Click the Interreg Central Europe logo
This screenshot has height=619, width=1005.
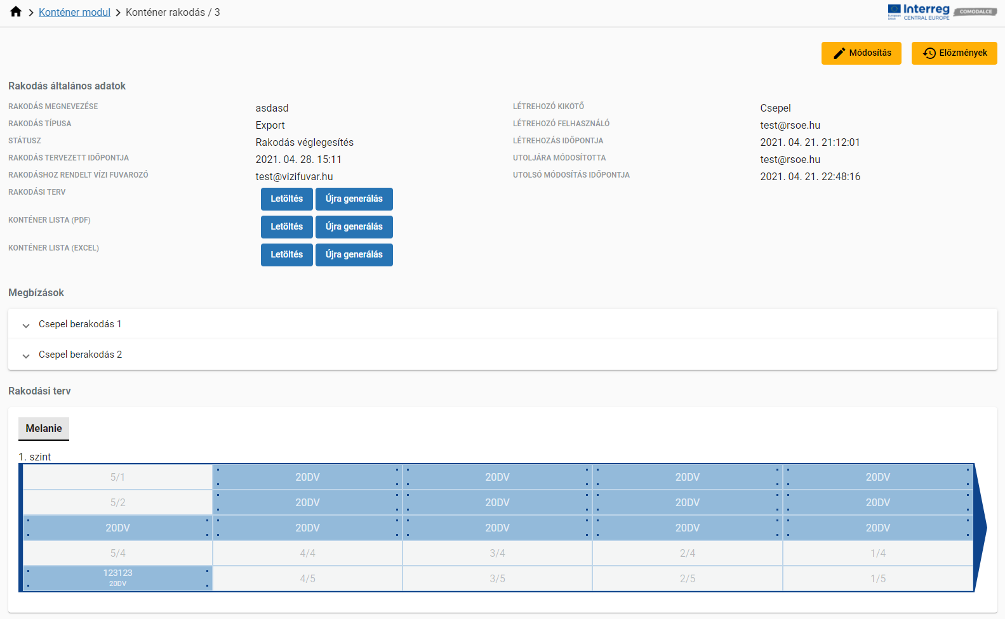coord(919,12)
